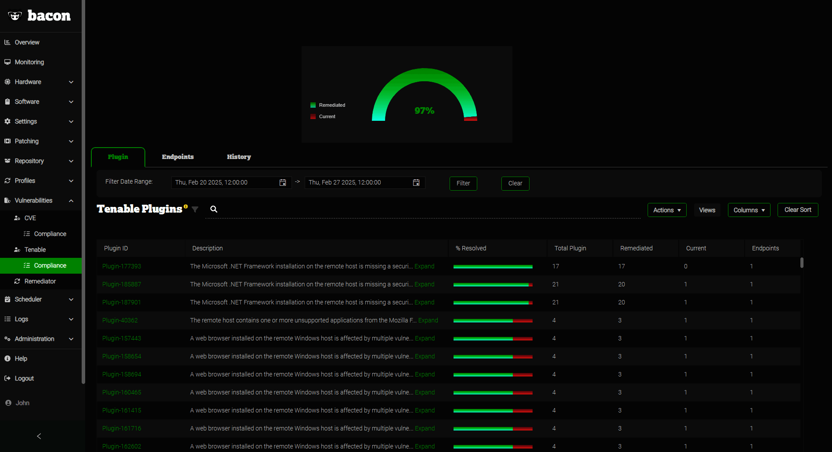This screenshot has width=832, height=452.
Task: Open the Columns dropdown
Action: click(x=749, y=210)
